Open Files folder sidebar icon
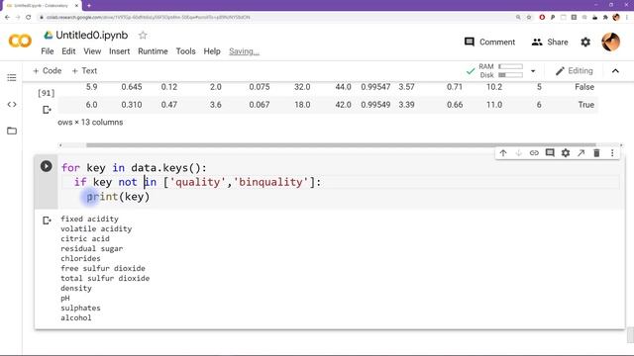This screenshot has height=356, width=634. click(12, 131)
